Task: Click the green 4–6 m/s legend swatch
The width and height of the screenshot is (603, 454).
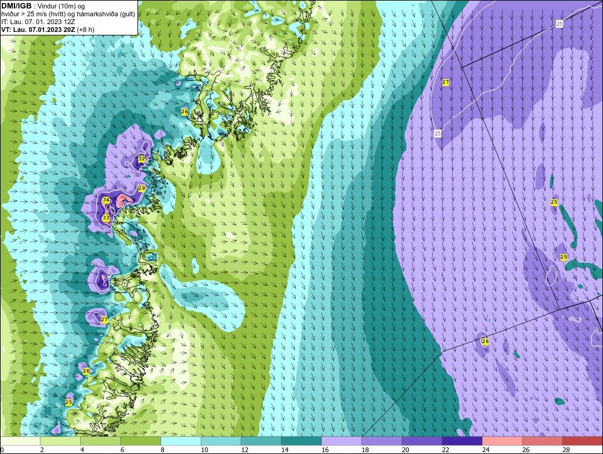Action: pos(100,441)
